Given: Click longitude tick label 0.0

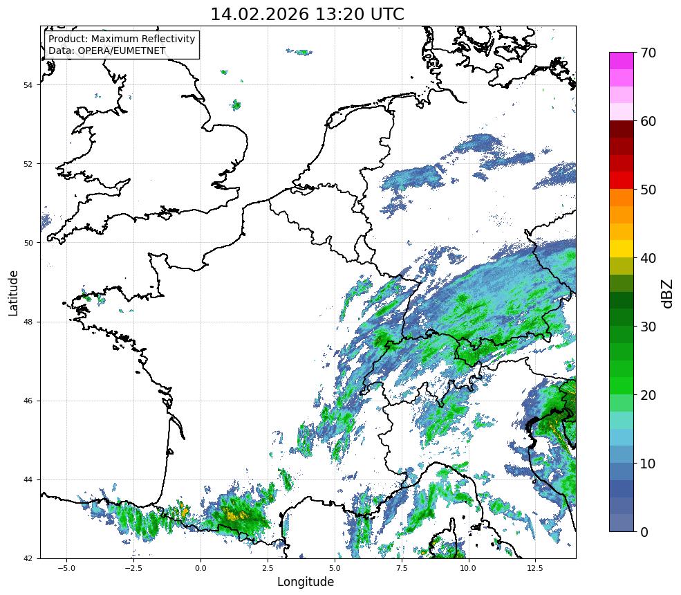Looking at the screenshot, I should [200, 568].
